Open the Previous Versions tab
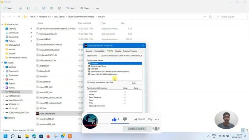Viewport: 249px width, 140px height. 130,51
